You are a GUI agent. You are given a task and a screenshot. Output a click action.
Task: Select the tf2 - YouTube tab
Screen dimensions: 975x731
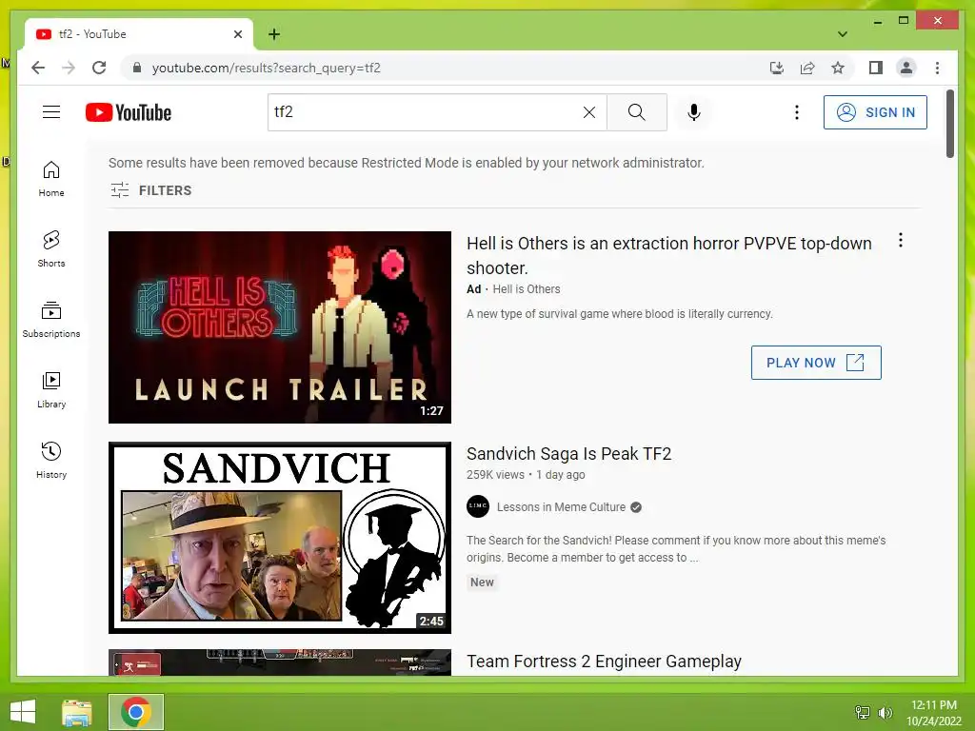coord(139,34)
